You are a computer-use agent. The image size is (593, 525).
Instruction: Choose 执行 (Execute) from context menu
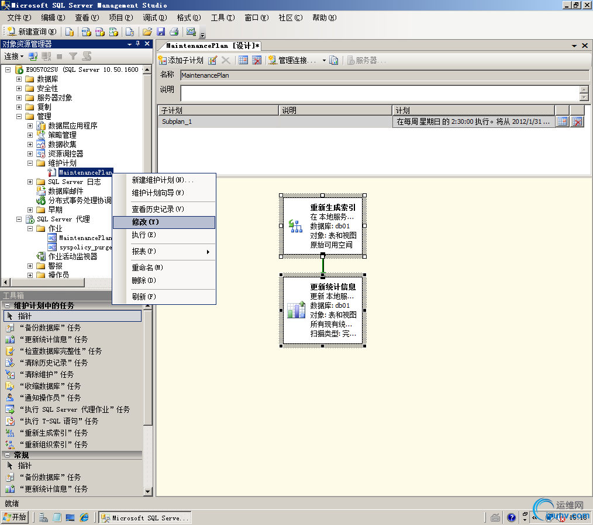coord(164,235)
